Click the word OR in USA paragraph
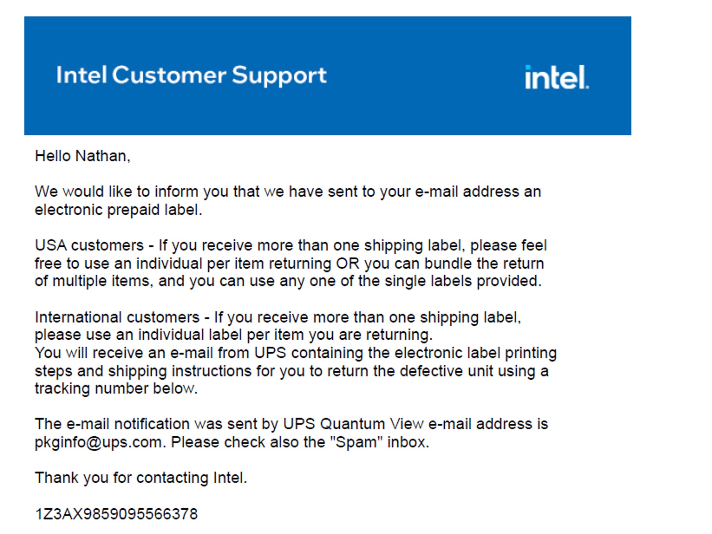 (x=348, y=264)
